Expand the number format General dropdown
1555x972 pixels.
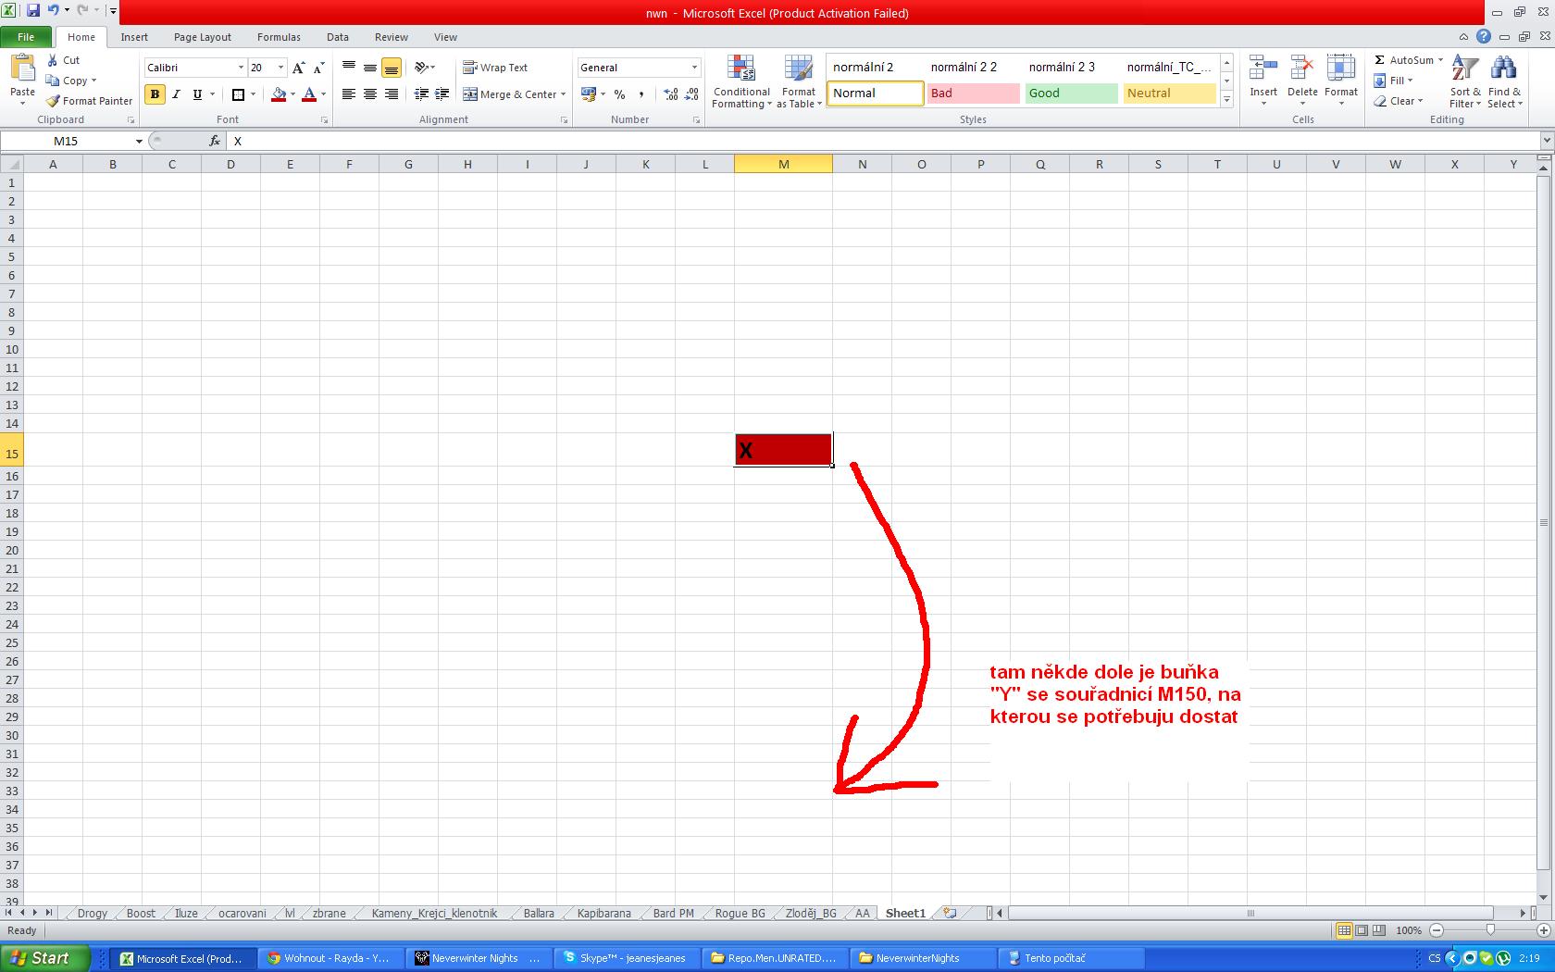[694, 68]
